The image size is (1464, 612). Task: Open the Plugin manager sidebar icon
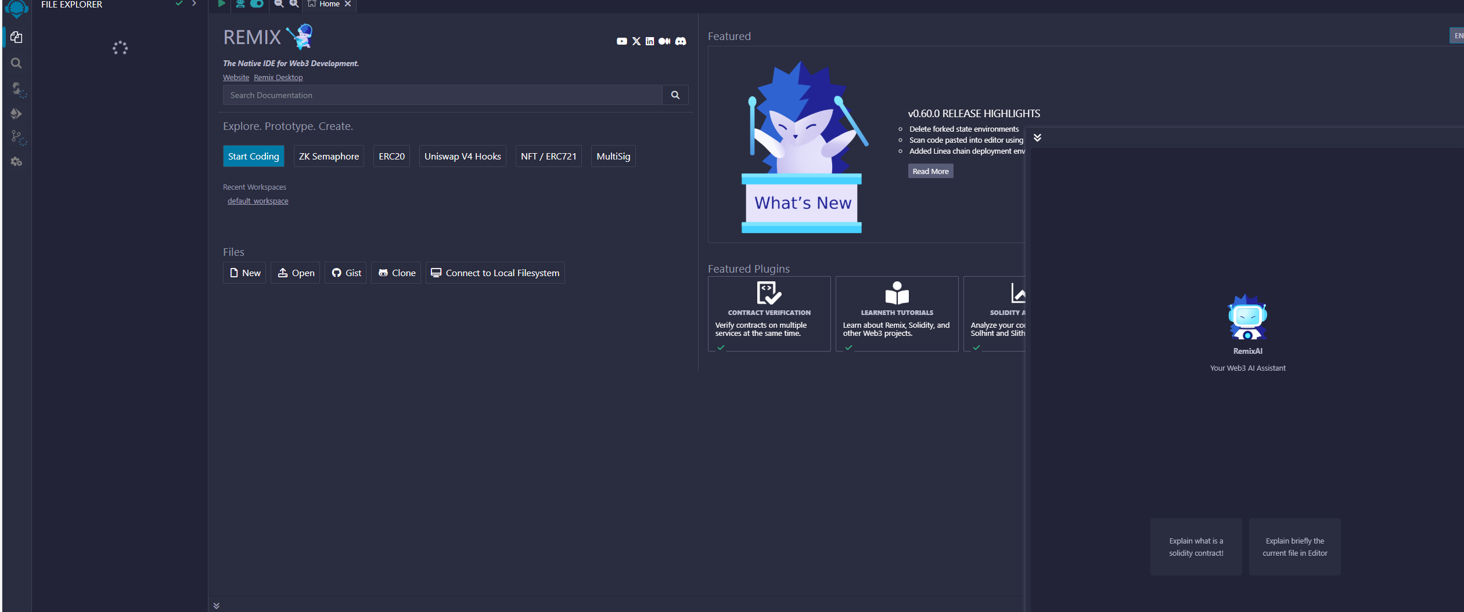click(16, 162)
